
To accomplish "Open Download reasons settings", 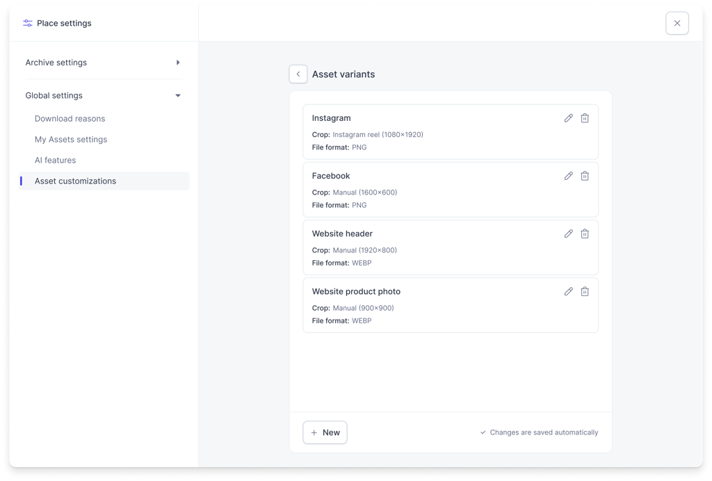I will (70, 119).
